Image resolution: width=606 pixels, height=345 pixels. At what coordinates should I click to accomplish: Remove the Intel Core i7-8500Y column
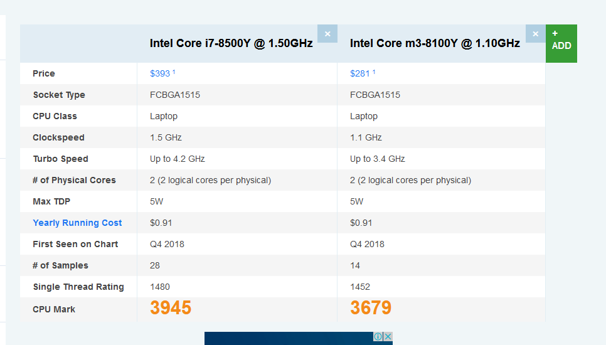point(327,34)
